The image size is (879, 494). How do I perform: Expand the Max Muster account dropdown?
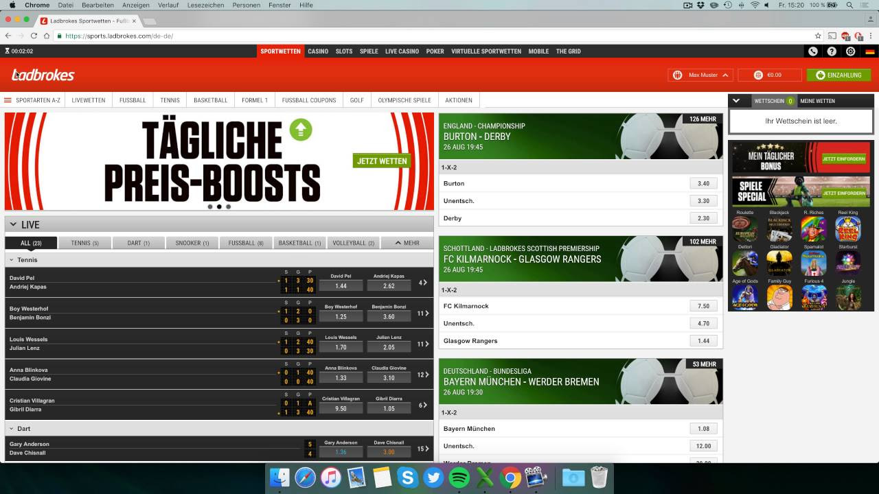pyautogui.click(x=700, y=75)
